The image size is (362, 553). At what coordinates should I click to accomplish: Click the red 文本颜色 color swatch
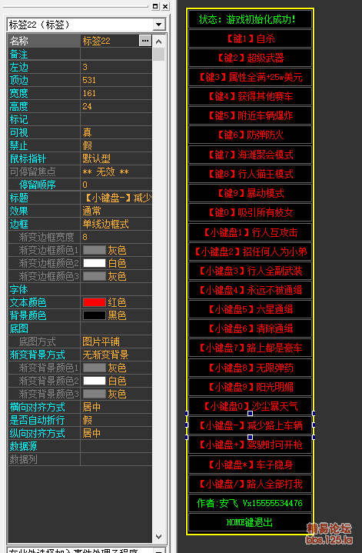pos(94,302)
